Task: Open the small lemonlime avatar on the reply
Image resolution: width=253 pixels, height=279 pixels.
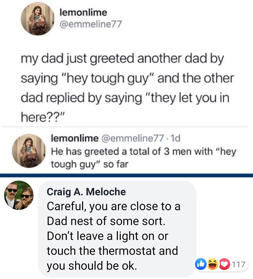Action: pyautogui.click(x=29, y=150)
